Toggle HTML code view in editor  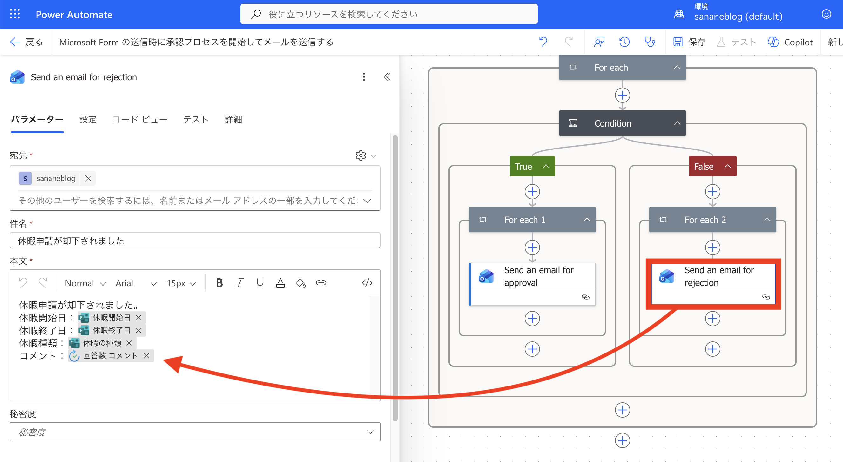[x=367, y=283]
